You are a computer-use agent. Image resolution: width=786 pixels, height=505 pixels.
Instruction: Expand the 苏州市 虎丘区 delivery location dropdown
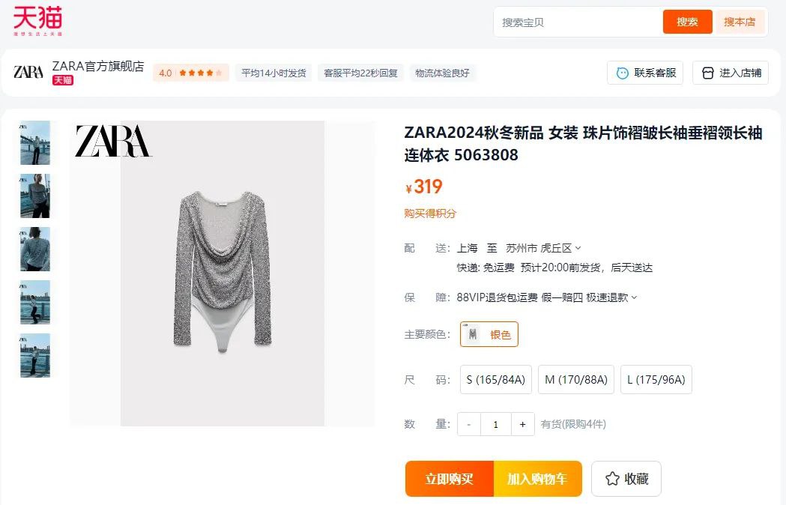543,248
